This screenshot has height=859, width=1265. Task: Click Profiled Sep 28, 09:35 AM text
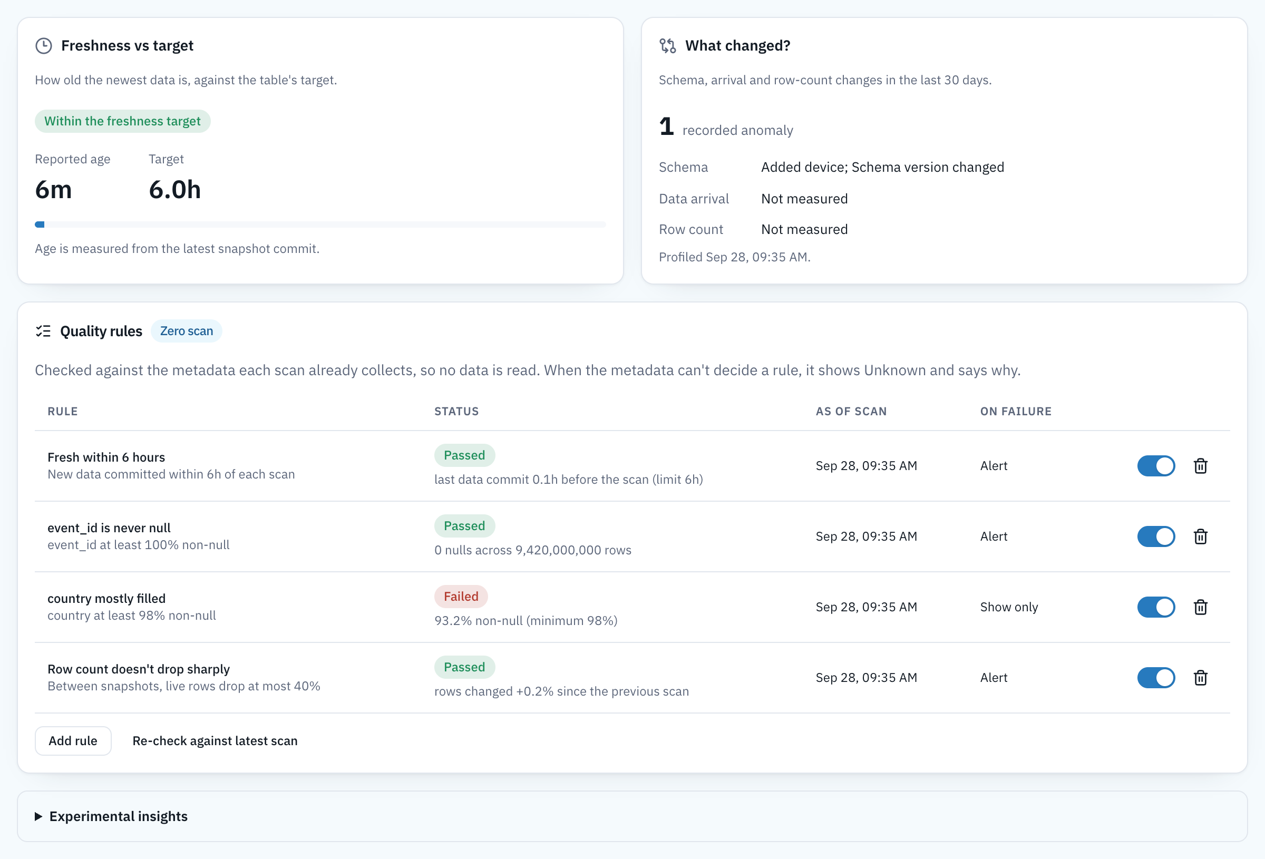735,257
